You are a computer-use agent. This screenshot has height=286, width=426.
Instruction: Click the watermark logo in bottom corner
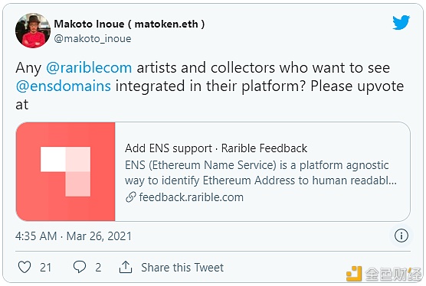pyautogui.click(x=384, y=274)
